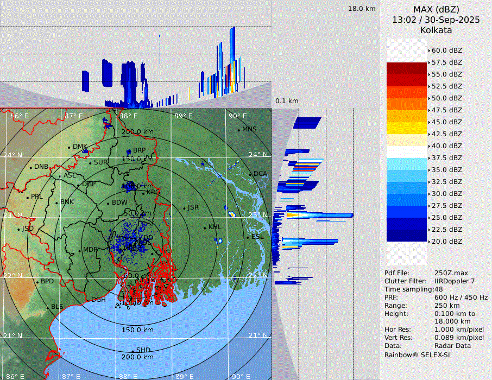Click the dark red swatch atop the color scale
This screenshot has width=492, height=380.
[x=407, y=68]
